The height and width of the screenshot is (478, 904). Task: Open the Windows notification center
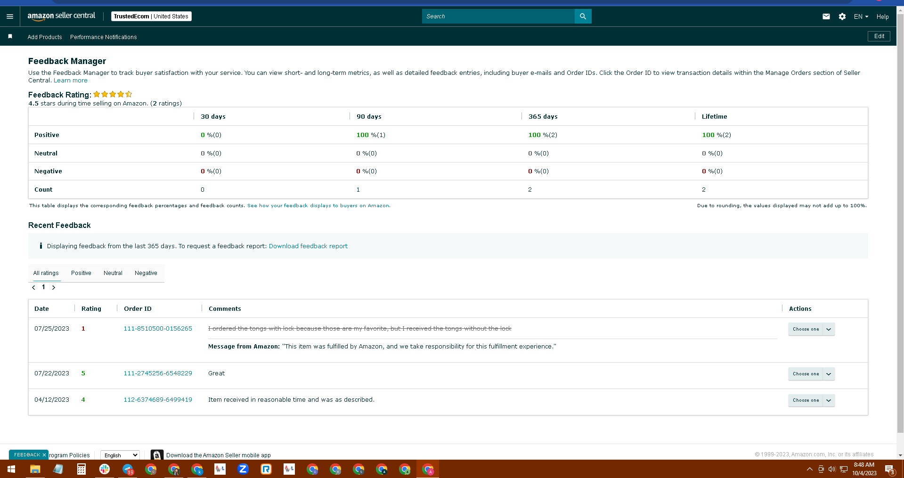889,470
